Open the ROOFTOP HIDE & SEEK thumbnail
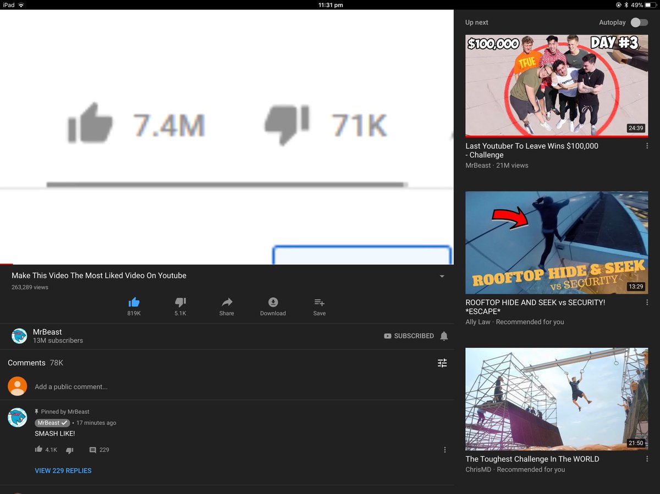The image size is (660, 494). coord(557,242)
